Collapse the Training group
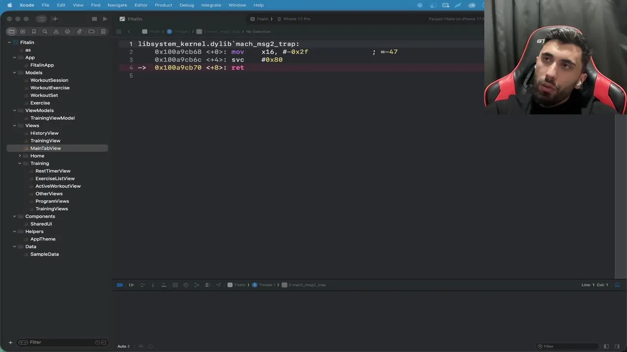 pos(20,163)
